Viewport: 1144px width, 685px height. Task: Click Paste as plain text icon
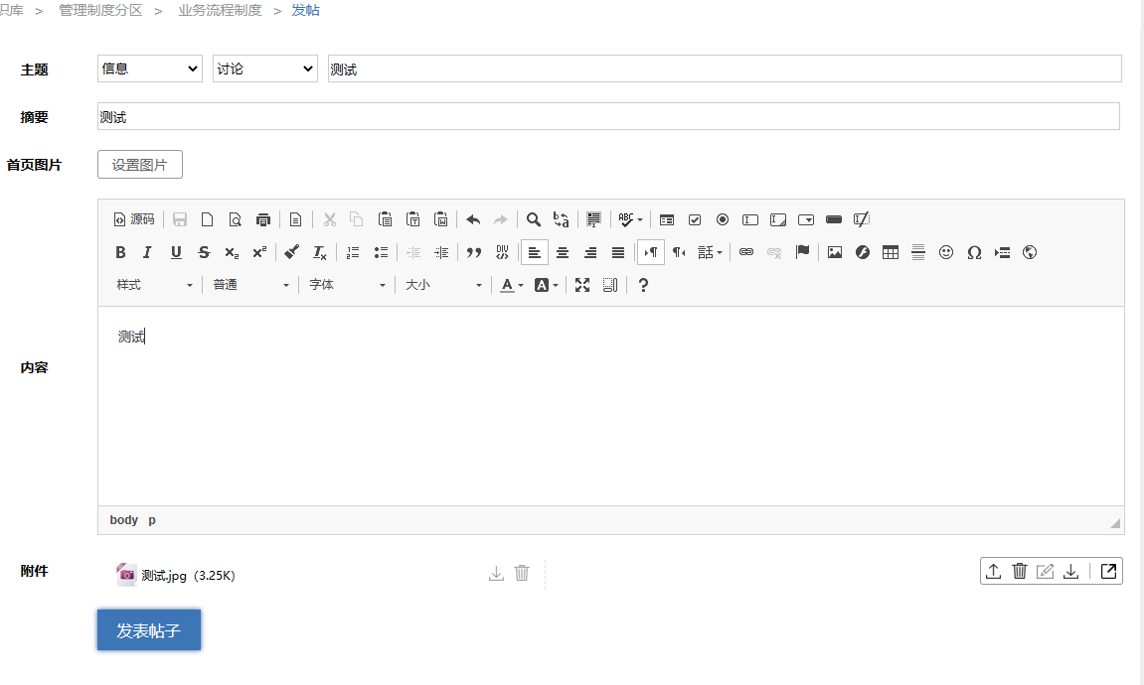[412, 219]
